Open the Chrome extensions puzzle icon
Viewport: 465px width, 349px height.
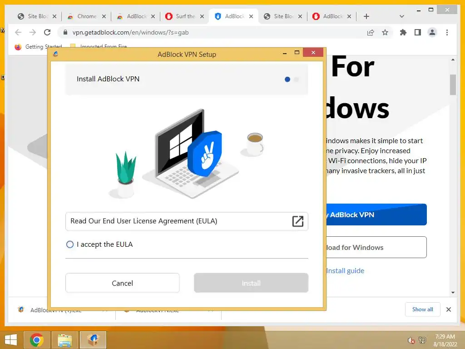403,32
